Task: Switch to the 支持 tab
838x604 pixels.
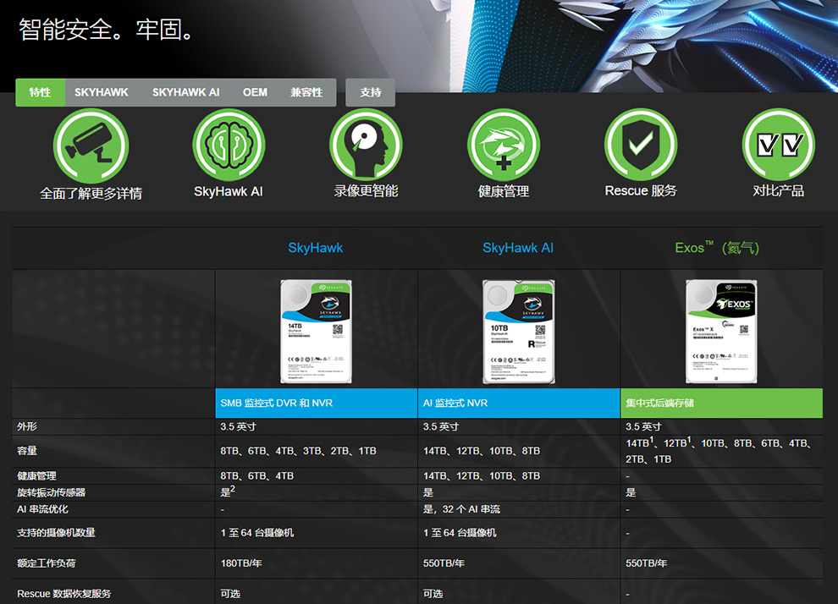Action: click(x=371, y=92)
